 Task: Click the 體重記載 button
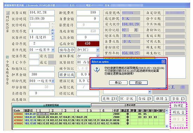point(67,75)
